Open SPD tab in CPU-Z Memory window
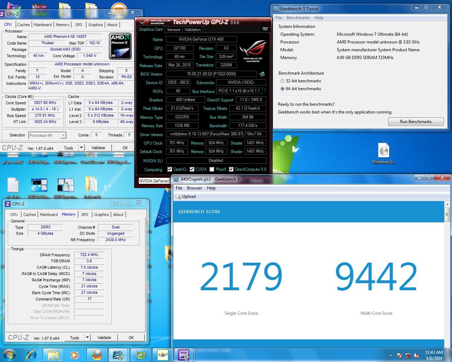 [85, 215]
